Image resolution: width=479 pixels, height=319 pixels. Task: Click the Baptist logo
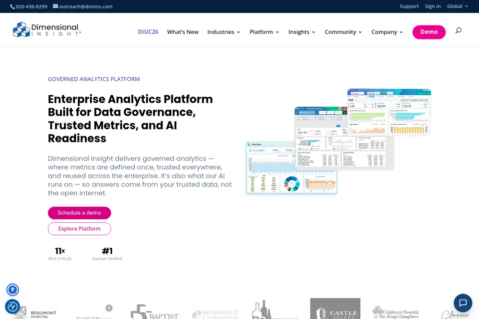[x=155, y=312]
